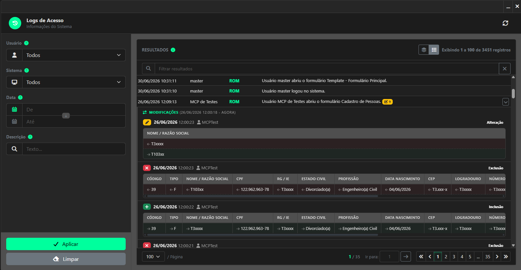Click the Modificações swap arrows icon
This screenshot has width=521, height=270.
click(x=145, y=112)
